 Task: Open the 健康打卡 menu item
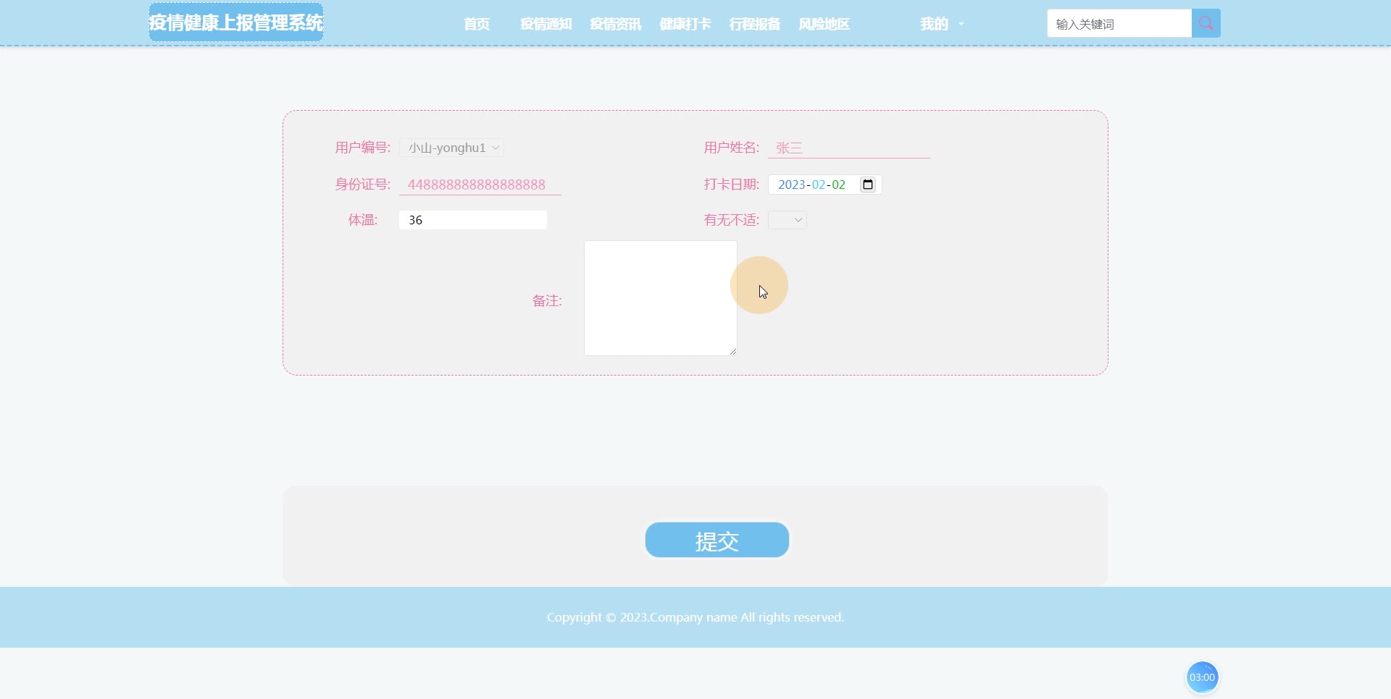click(x=685, y=24)
